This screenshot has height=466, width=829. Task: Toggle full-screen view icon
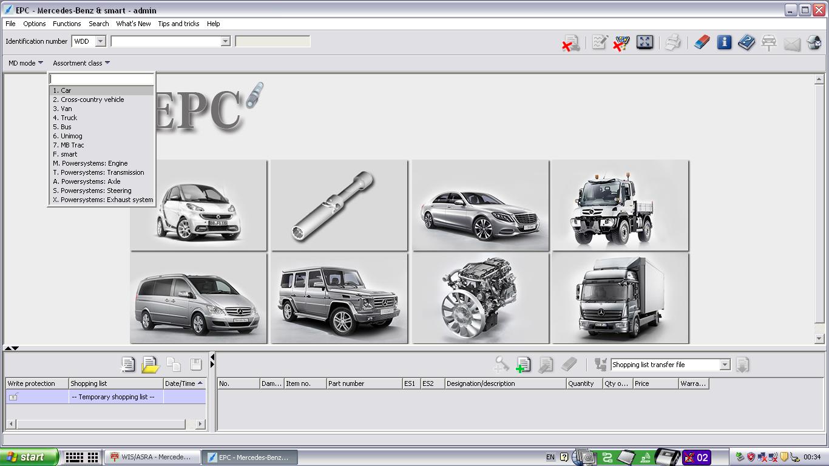[645, 42]
